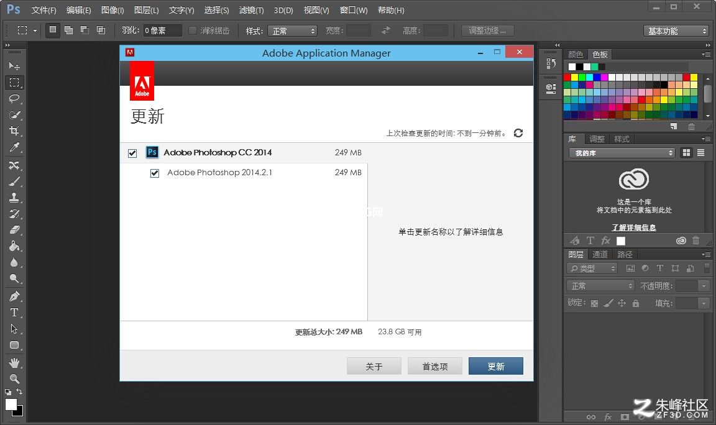Open the swatches panel flyout menu
716x425 pixels.
point(706,54)
